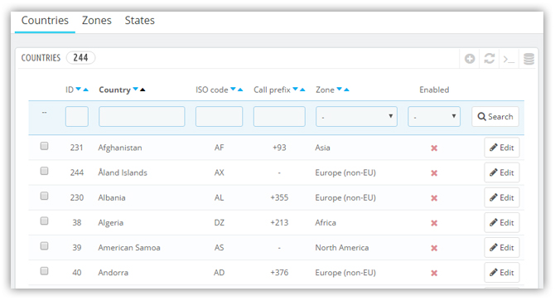
Task: Enable Albania via red cross icon
Action: 434,198
